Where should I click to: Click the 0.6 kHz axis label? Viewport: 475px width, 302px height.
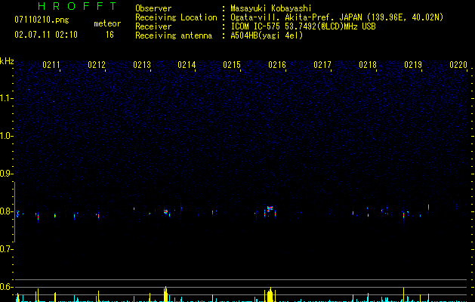(x=6, y=287)
